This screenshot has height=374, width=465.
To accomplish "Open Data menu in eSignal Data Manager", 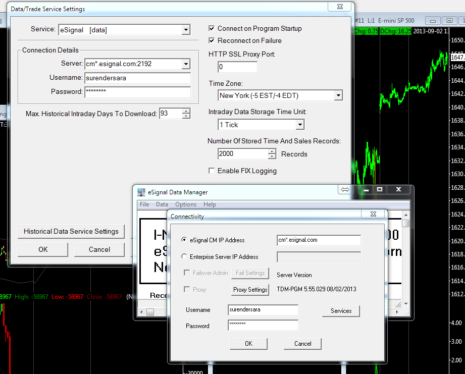I will [162, 204].
